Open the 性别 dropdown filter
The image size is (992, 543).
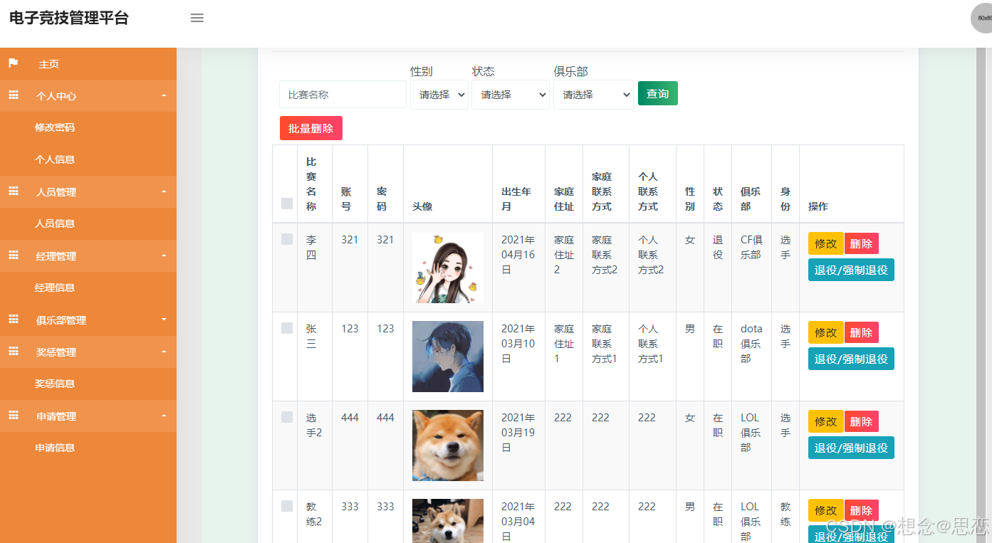[439, 94]
